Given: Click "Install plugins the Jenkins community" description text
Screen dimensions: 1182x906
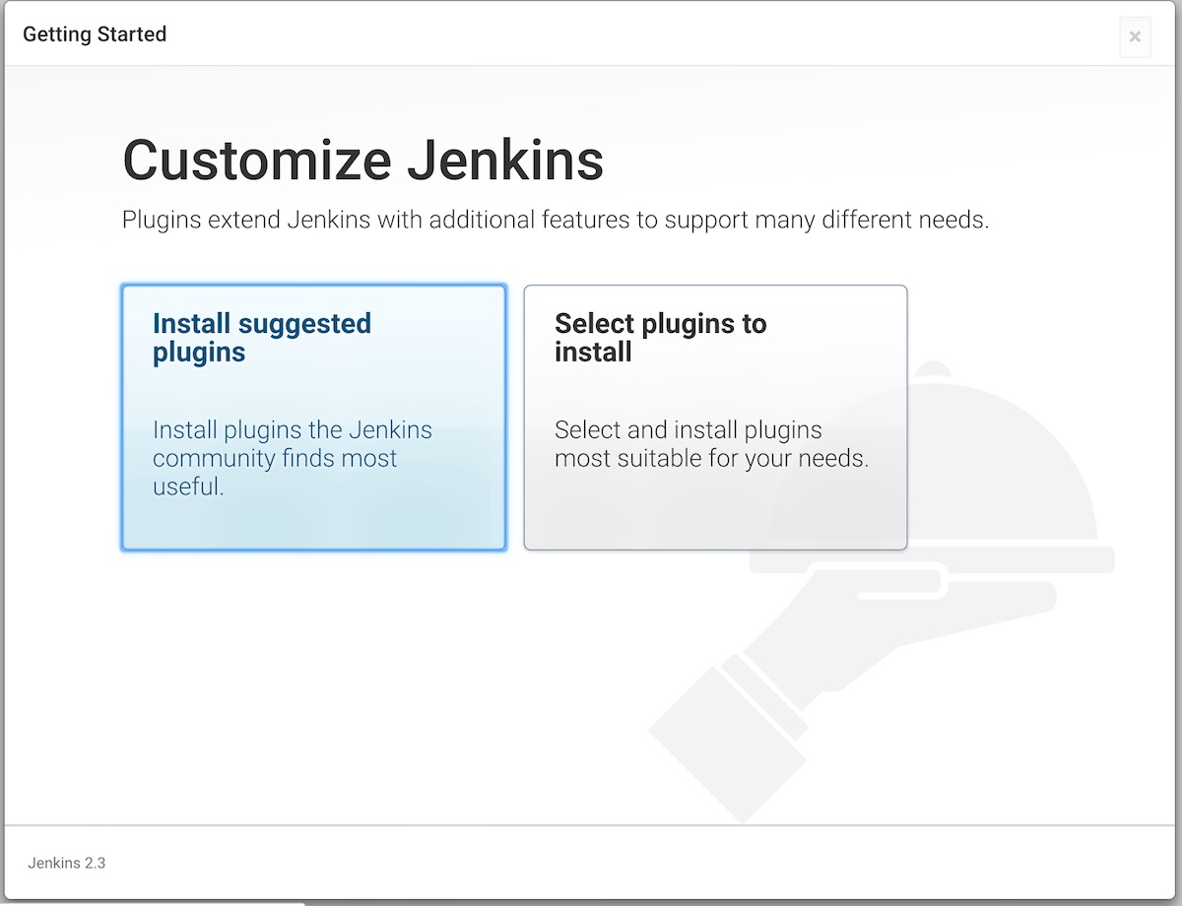Looking at the screenshot, I should [x=293, y=444].
